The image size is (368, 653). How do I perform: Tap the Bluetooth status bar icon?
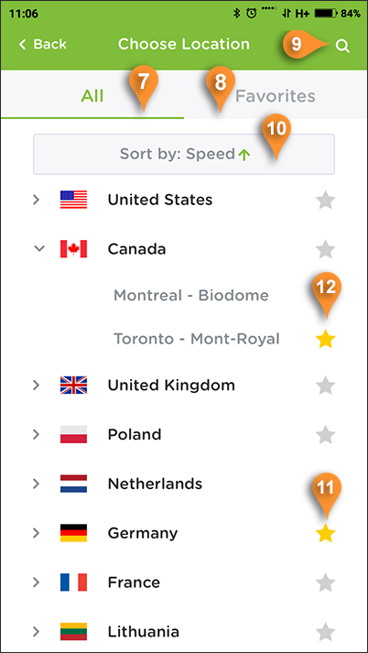coord(236,14)
